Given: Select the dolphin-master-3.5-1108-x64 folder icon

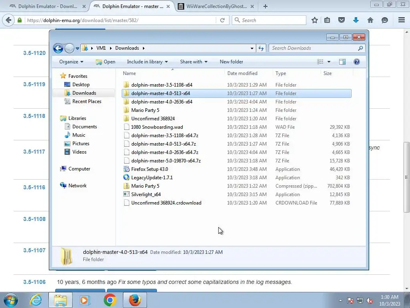Looking at the screenshot, I should point(126,85).
